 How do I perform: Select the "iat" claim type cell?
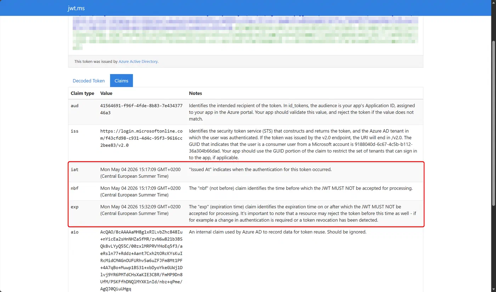74,170
